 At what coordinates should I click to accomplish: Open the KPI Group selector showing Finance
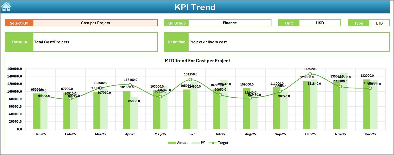point(230,23)
